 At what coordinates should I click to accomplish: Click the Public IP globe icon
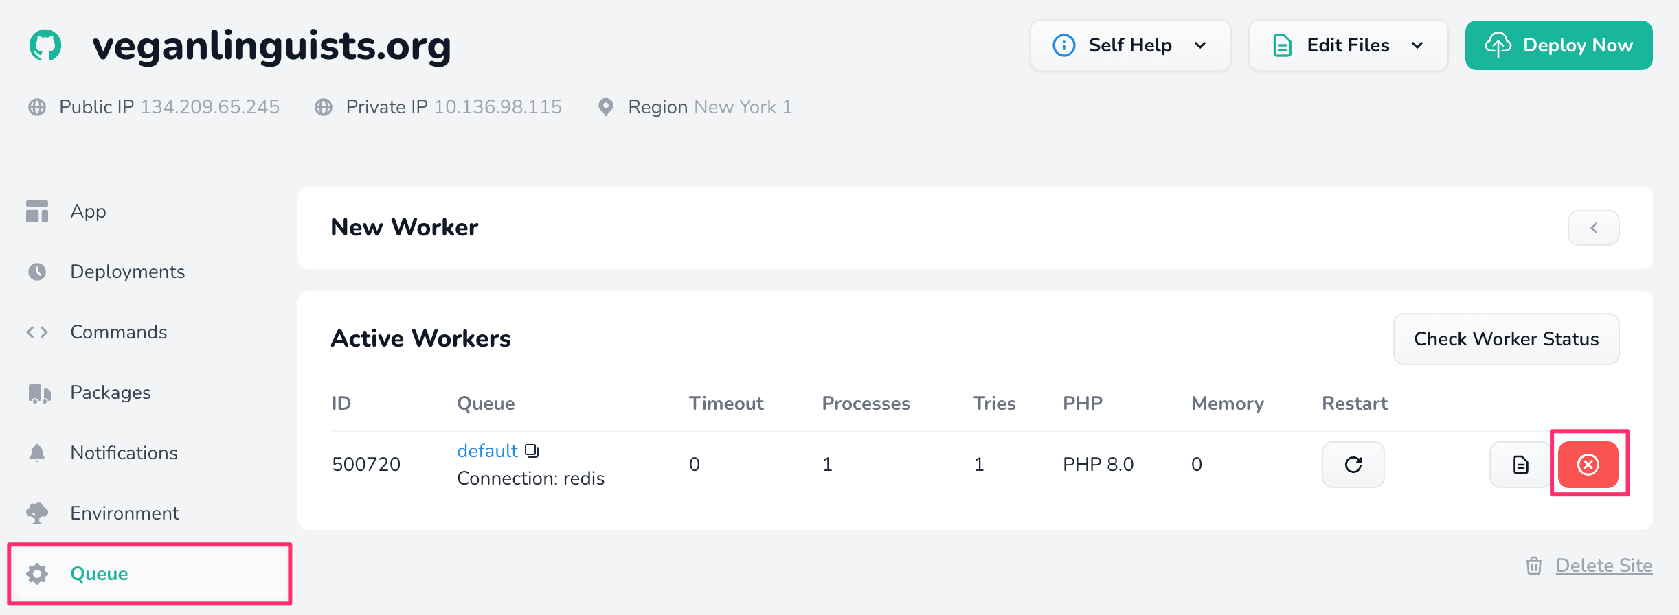(37, 107)
